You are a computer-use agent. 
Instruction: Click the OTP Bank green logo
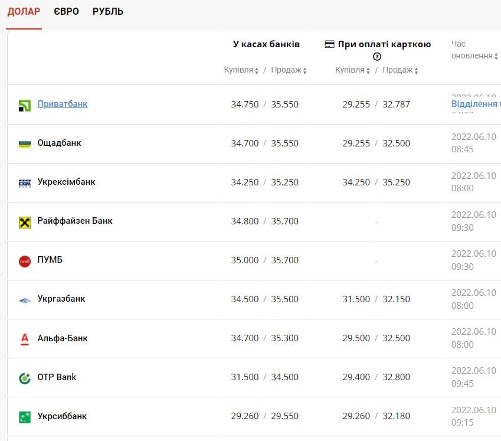[24, 378]
